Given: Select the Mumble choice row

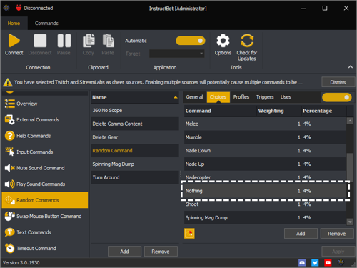Looking at the screenshot, I should point(265,137).
